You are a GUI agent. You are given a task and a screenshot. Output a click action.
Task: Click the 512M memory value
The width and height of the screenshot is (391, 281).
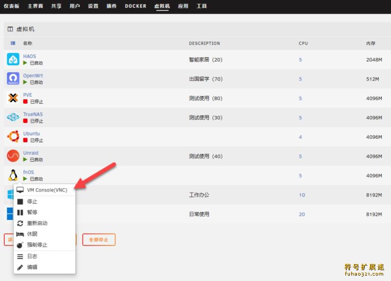[372, 79]
